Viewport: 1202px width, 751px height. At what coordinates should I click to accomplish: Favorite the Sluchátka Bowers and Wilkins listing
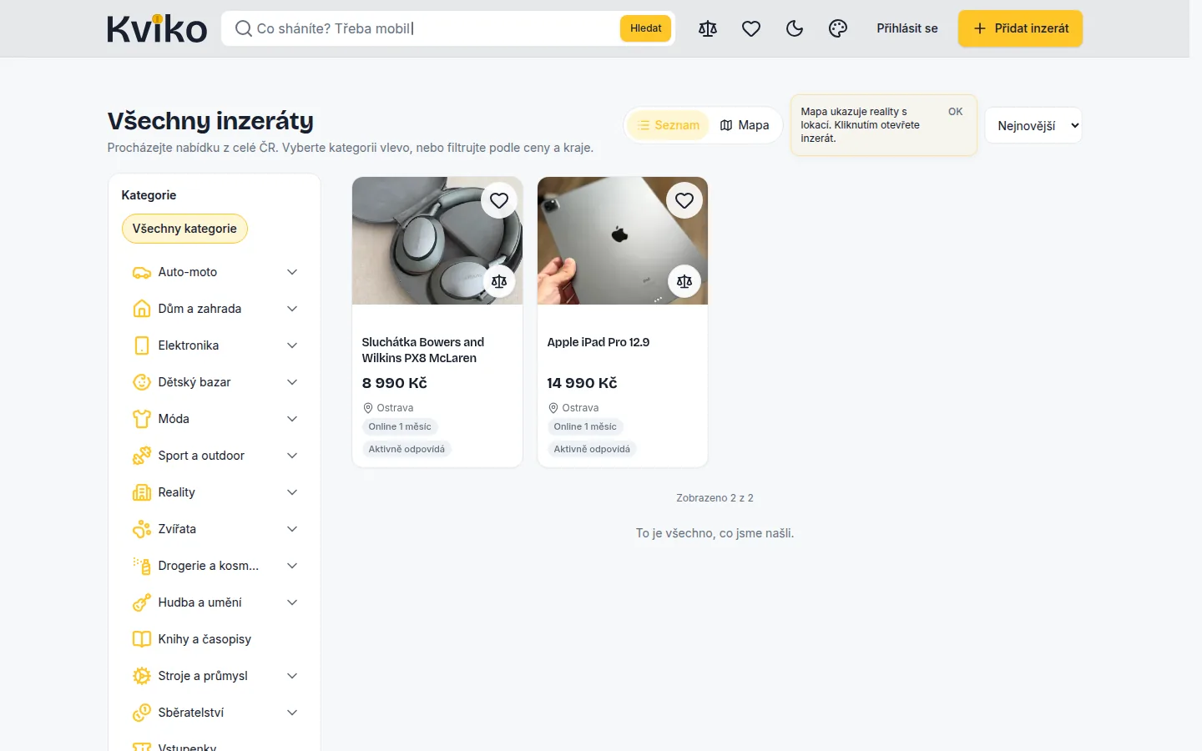(x=499, y=200)
